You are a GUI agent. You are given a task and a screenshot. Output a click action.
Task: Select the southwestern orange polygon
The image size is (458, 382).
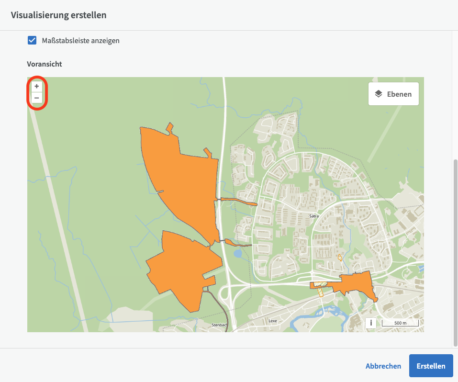click(x=184, y=268)
